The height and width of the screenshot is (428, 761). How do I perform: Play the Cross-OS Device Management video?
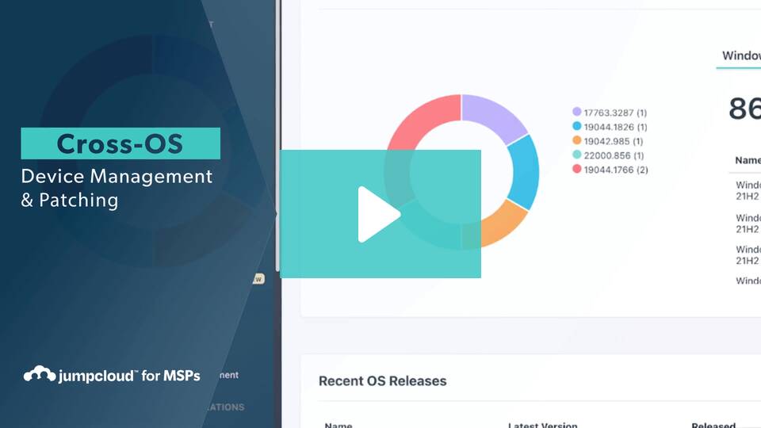click(x=380, y=214)
